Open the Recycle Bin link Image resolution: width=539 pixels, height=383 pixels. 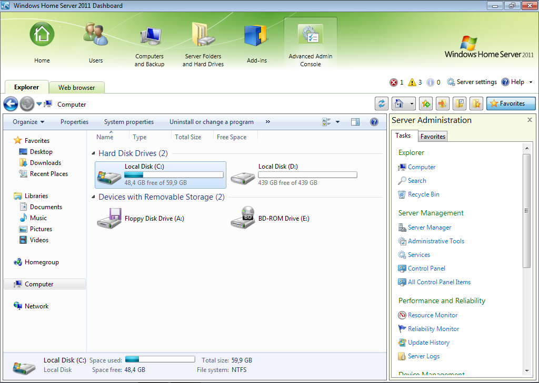tap(424, 194)
